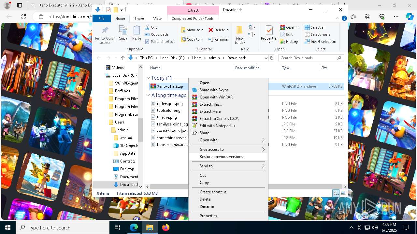417x234 pixels.
Task: Click the Paste ribbon icon
Action: [x=137, y=30]
